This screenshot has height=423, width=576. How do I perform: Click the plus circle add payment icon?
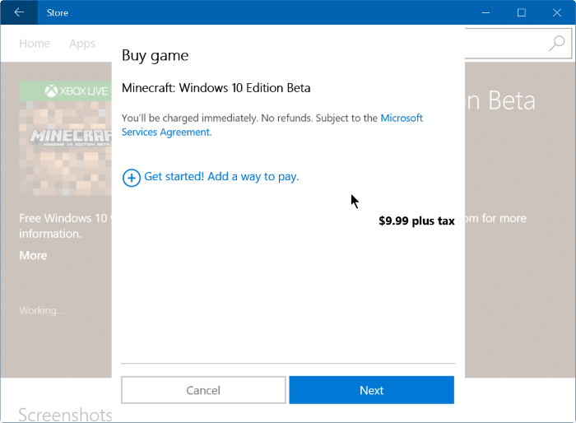[x=131, y=178]
